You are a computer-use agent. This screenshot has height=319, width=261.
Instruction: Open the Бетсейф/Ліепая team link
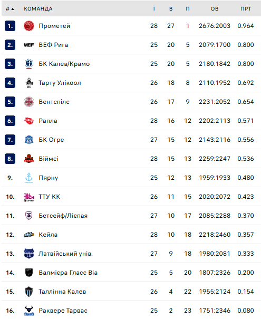coord(63,216)
